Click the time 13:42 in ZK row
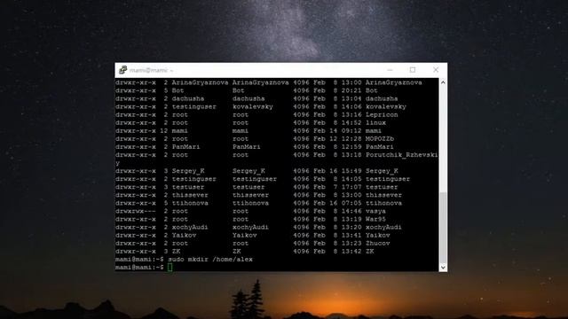The height and width of the screenshot is (319, 568). click(x=351, y=251)
